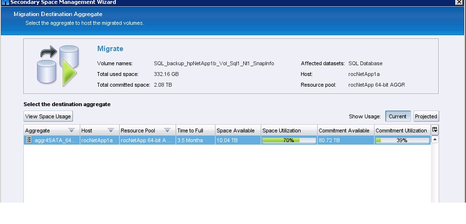This screenshot has width=466, height=224.
Task: Close the Secondary Space Management Wizard window
Action: 459,2
